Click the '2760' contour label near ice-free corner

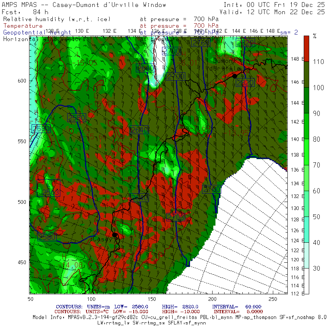(211, 189)
